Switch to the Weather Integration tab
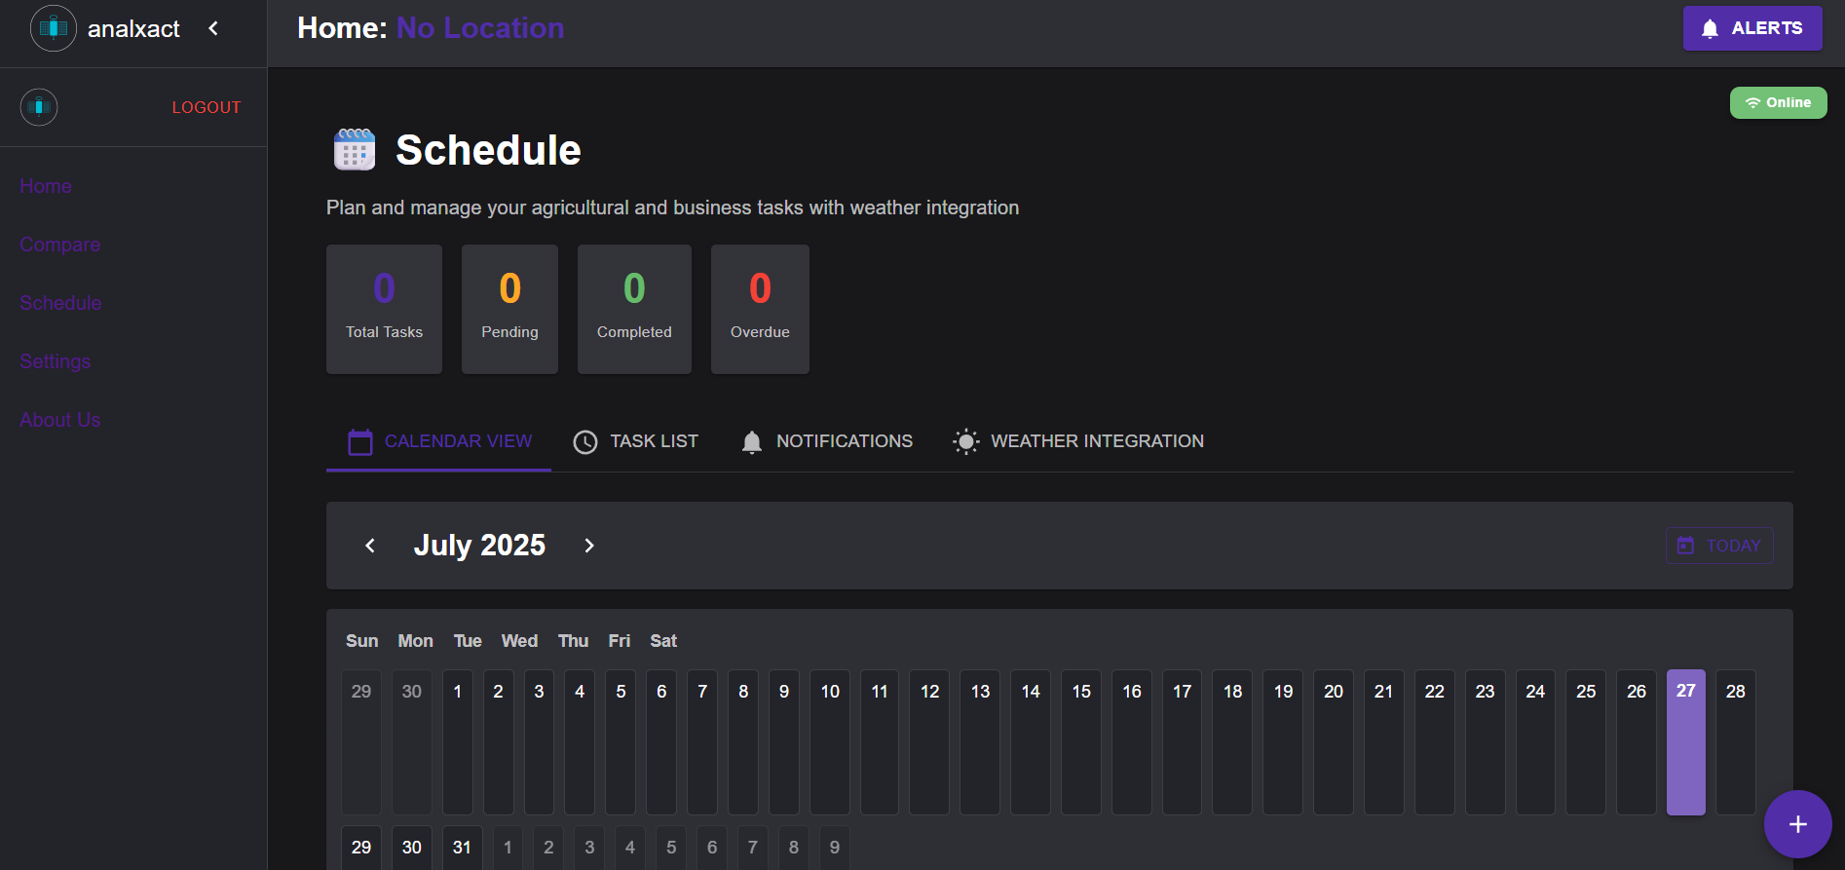The height and width of the screenshot is (870, 1845). coord(1078,441)
